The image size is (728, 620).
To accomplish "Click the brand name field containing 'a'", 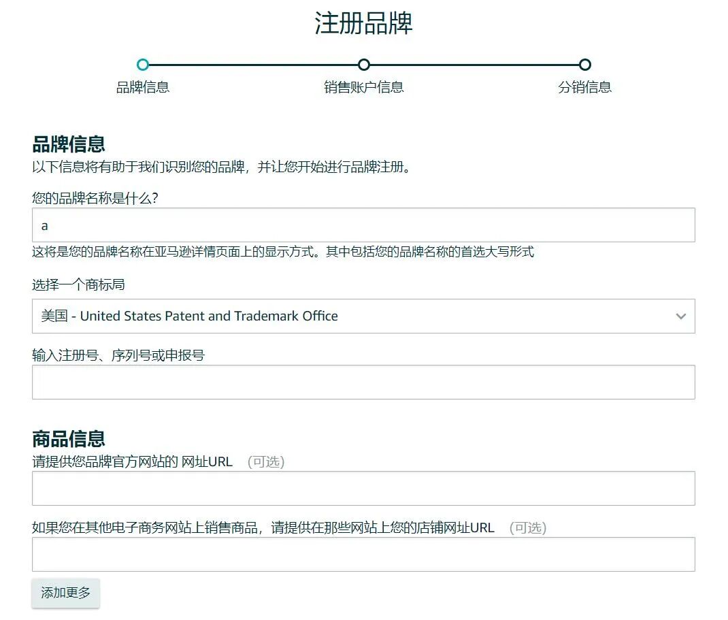I will coord(363,225).
